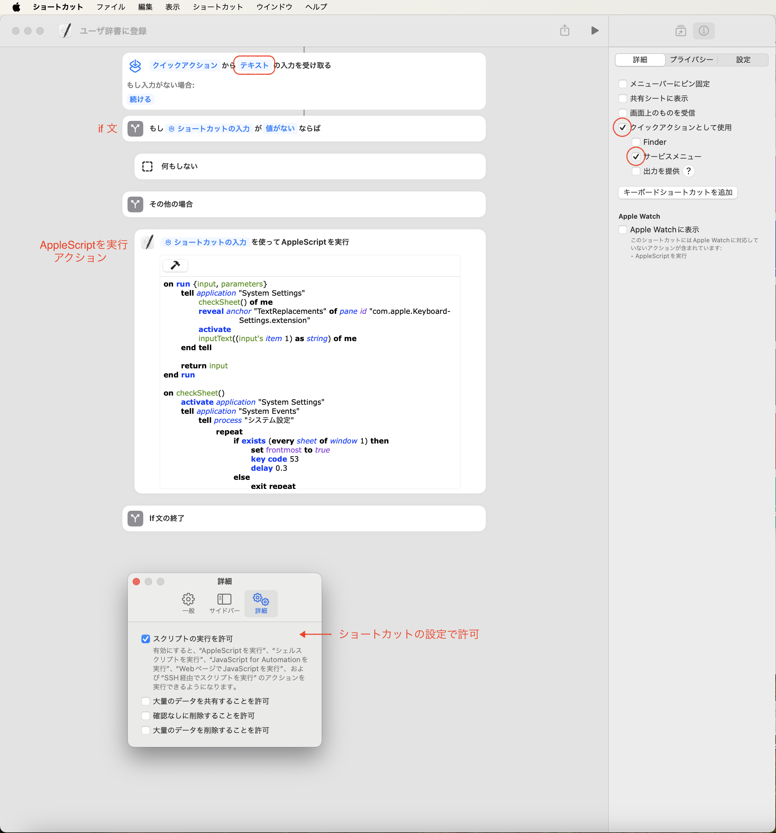The width and height of the screenshot is (776, 833).
Task: Open the Action Library panel icon
Action: (x=681, y=31)
